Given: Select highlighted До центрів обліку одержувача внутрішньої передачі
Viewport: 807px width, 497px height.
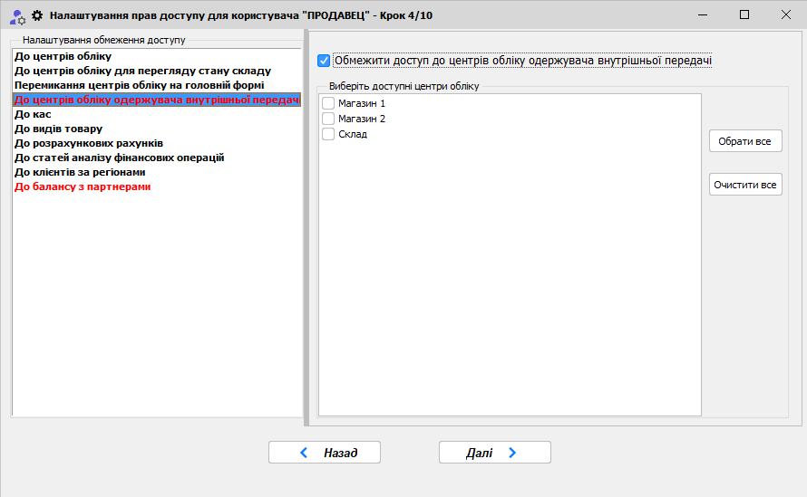Looking at the screenshot, I should [156, 100].
